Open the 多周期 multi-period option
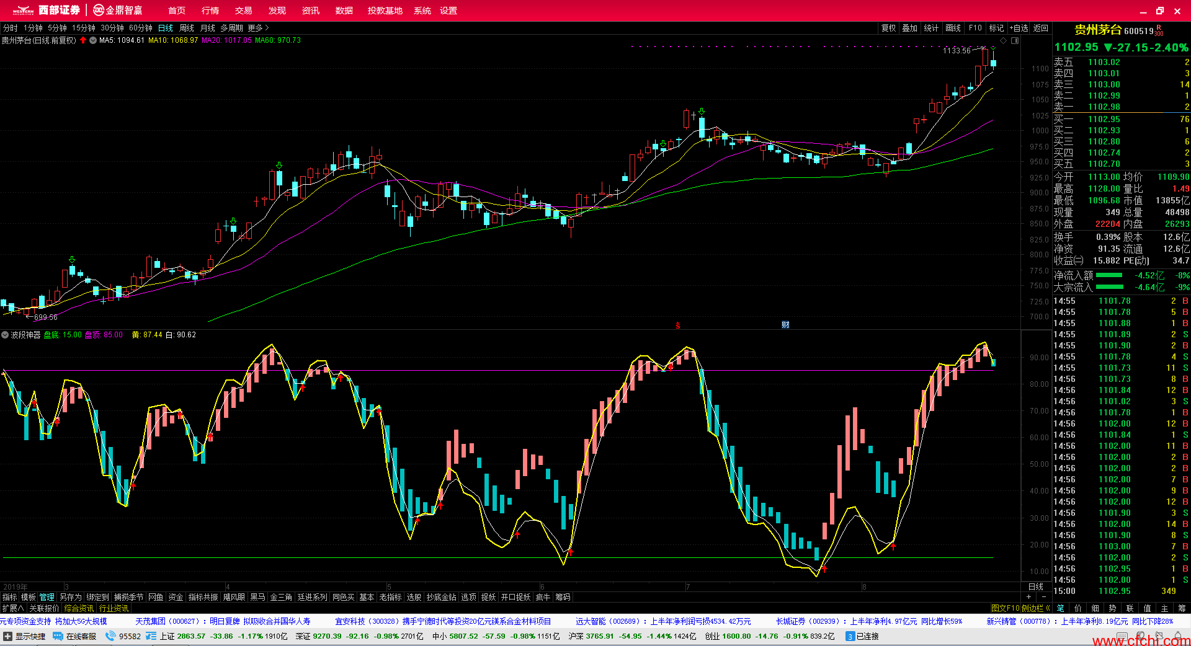 (x=231, y=28)
